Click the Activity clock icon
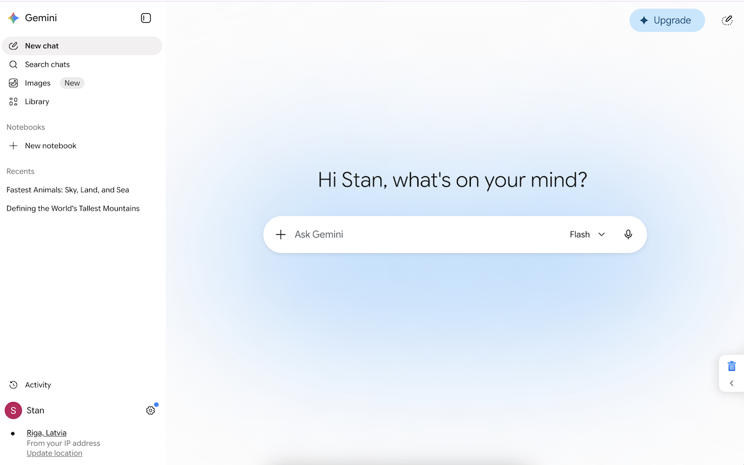 tap(13, 385)
